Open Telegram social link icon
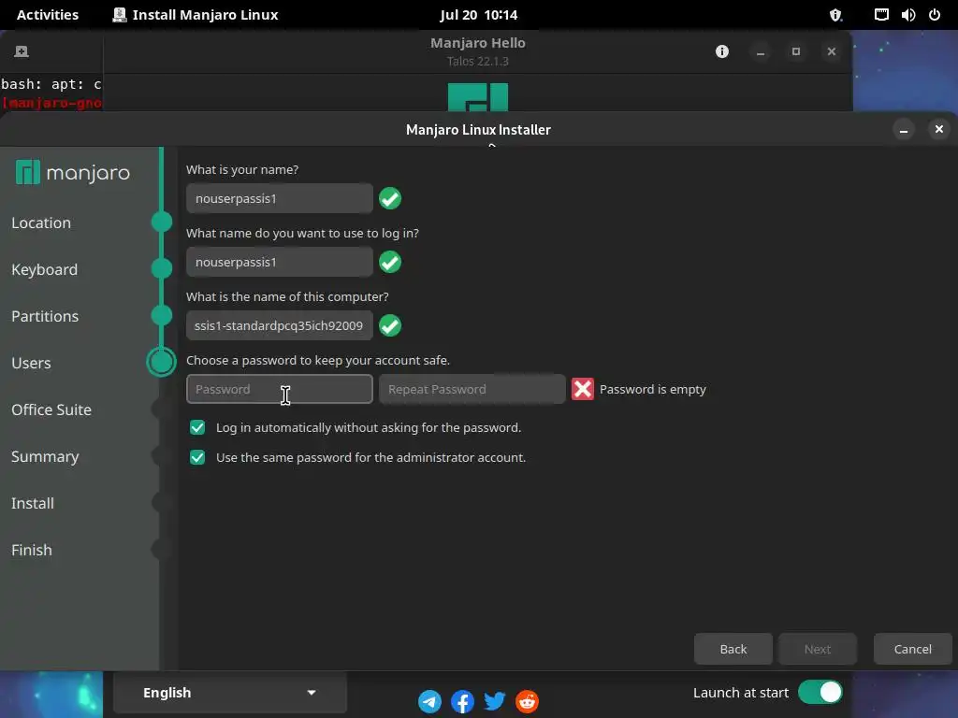The height and width of the screenshot is (718, 958). click(429, 701)
